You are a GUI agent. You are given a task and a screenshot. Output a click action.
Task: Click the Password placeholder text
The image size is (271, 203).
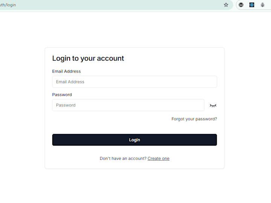click(x=65, y=105)
